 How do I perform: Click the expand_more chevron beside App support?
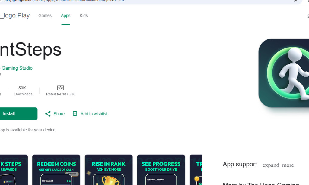(278, 165)
